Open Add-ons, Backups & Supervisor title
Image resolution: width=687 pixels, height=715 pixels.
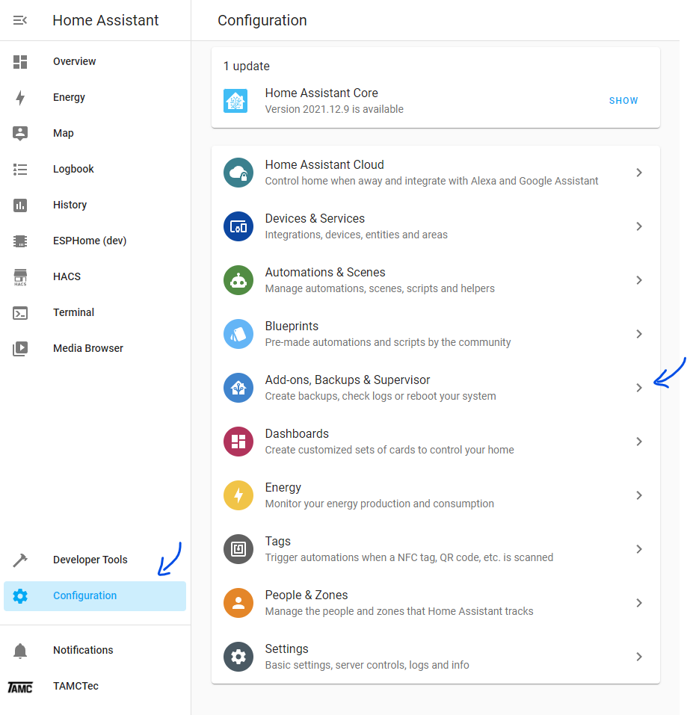[x=348, y=380]
